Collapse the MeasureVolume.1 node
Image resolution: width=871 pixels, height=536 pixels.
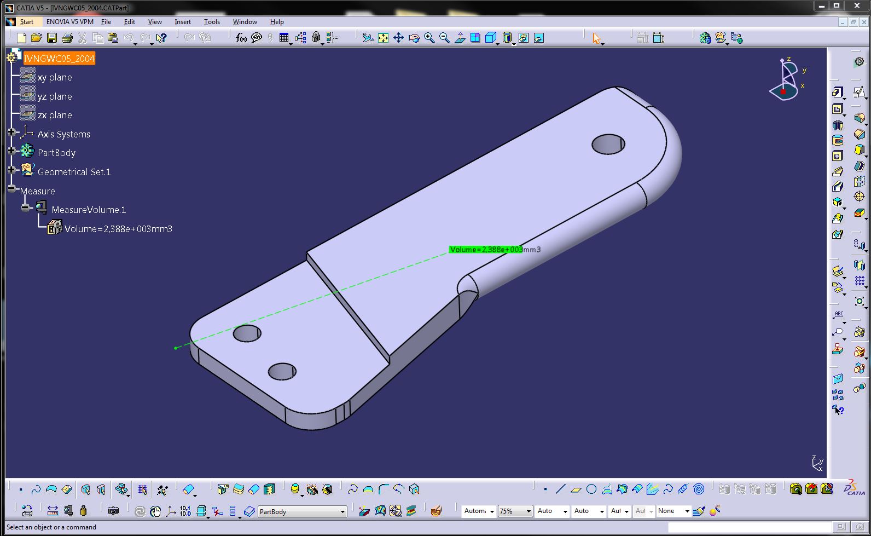click(x=25, y=208)
